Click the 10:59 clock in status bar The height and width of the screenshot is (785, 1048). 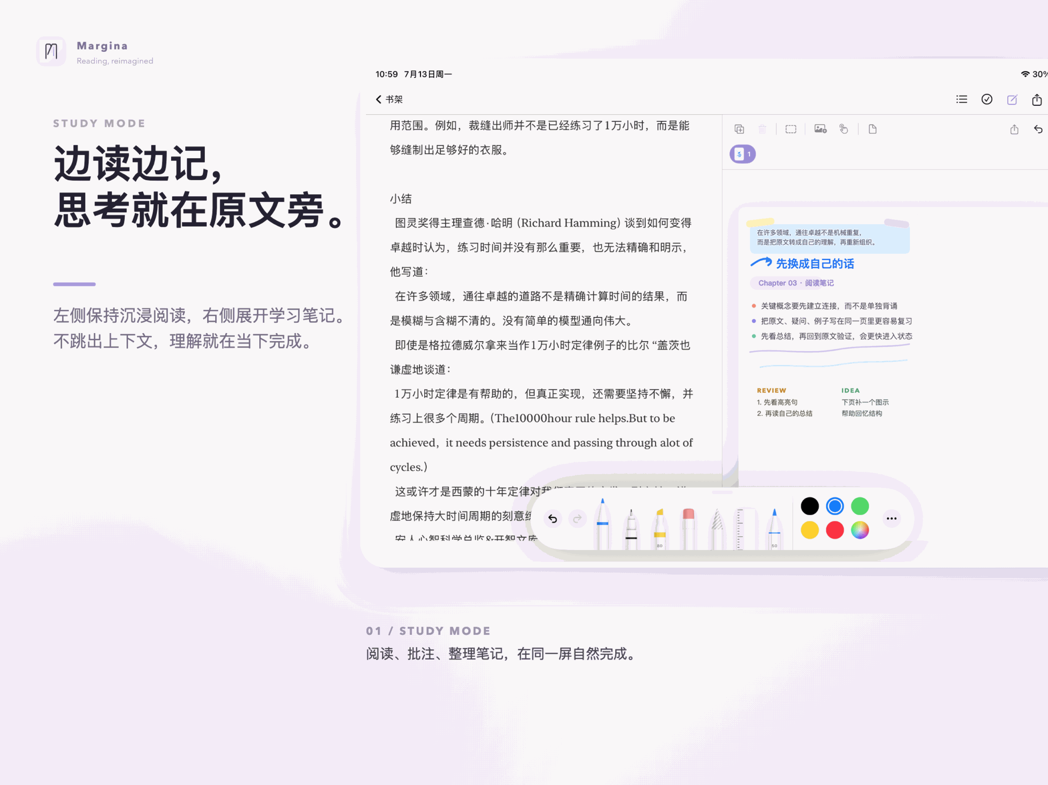(386, 74)
